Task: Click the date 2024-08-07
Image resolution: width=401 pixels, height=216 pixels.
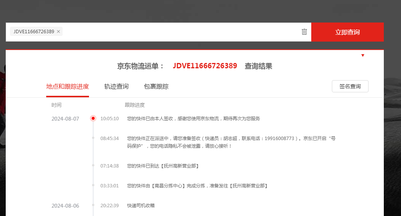Action: coord(65,119)
